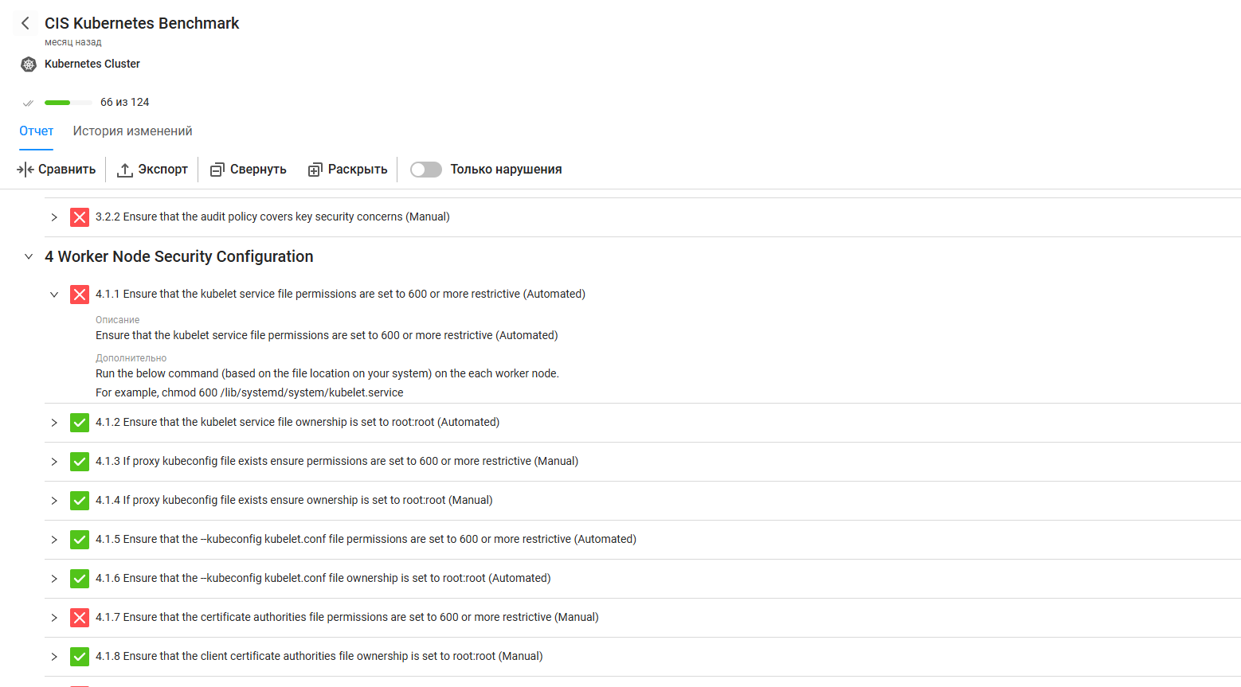Click green passed icon for 4.1.3
The image size is (1241, 687).
[x=80, y=462]
